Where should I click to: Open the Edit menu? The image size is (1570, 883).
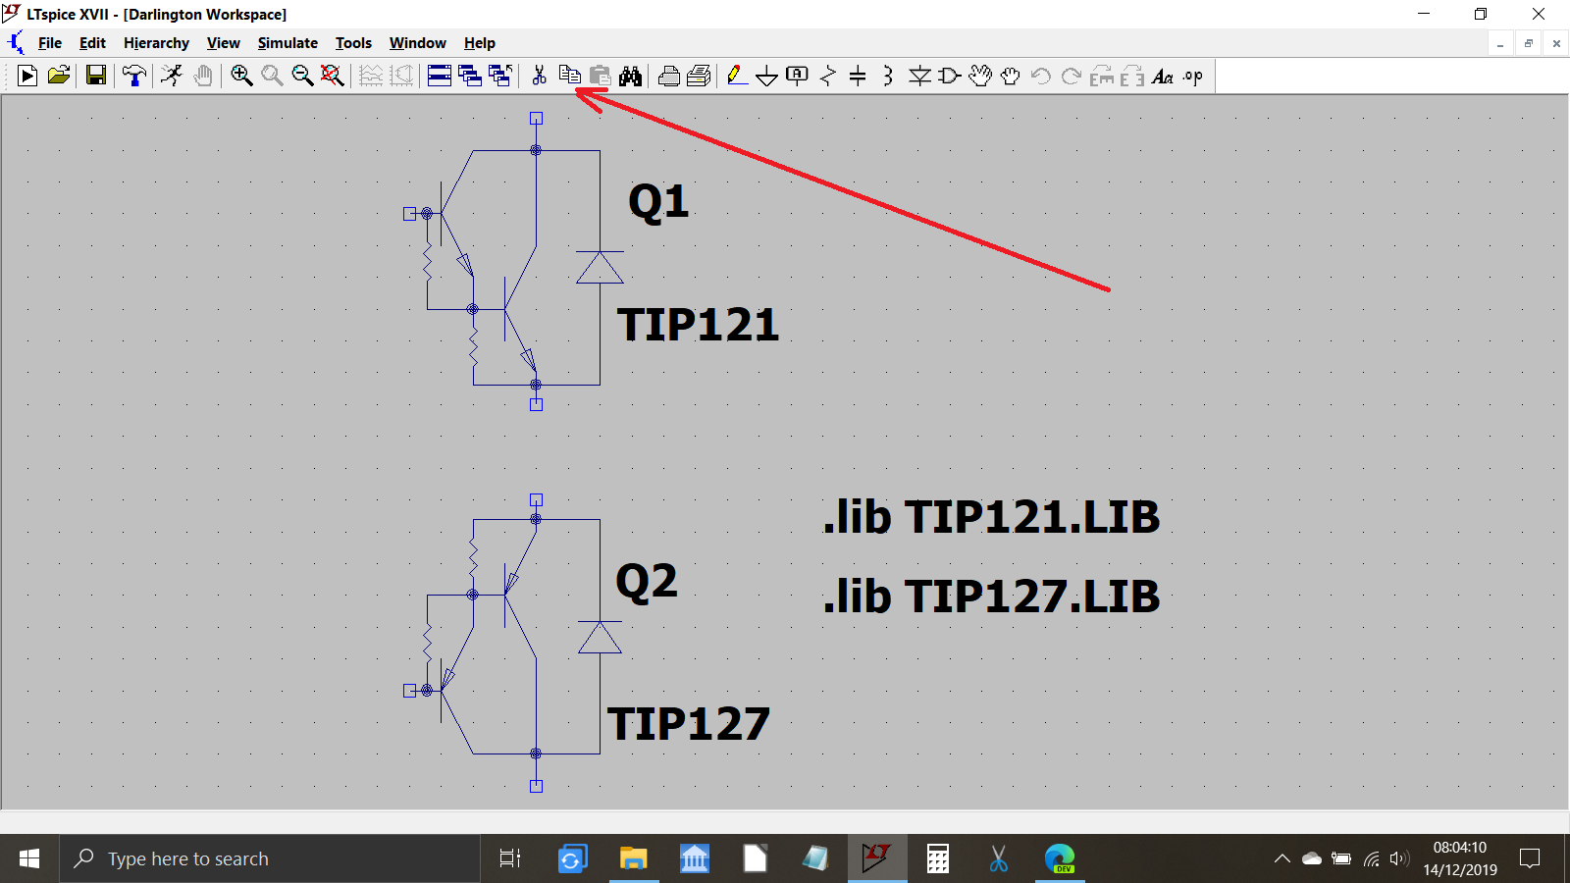click(92, 43)
